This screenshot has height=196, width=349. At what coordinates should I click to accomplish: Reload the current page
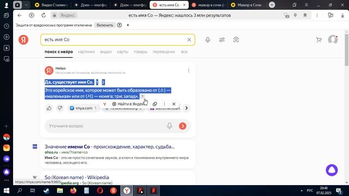44,15
